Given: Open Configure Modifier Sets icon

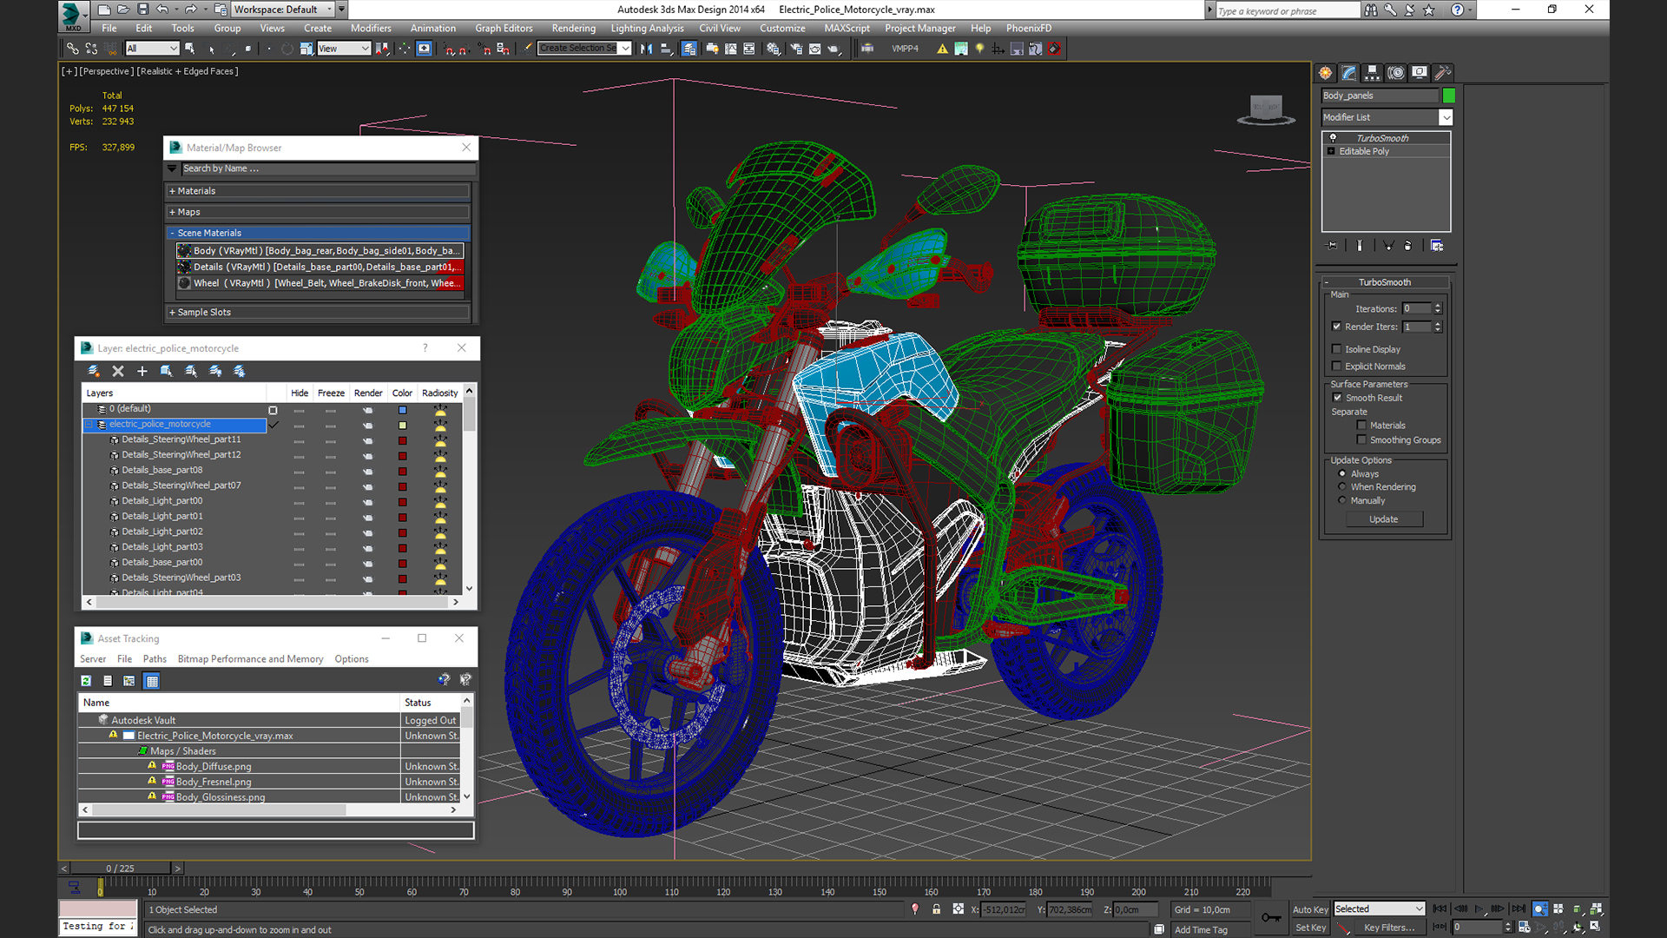Looking at the screenshot, I should click(1437, 246).
